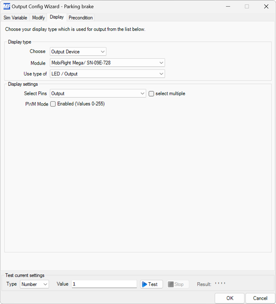Open the Select Pins dropdown

(142, 93)
